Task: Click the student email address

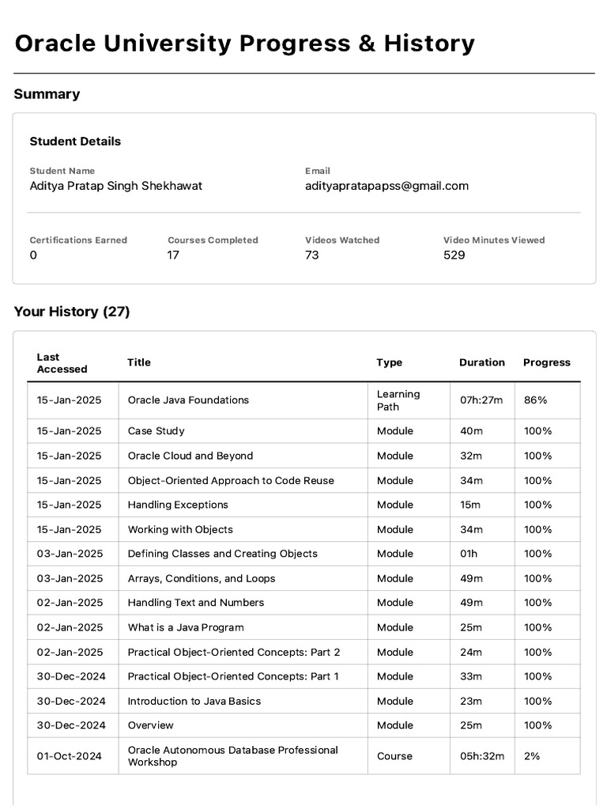Action: (x=386, y=186)
